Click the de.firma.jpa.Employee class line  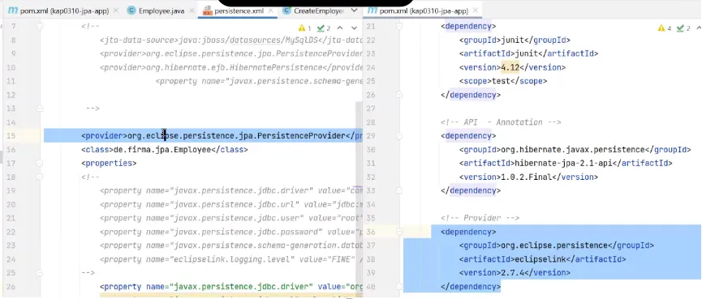point(164,149)
